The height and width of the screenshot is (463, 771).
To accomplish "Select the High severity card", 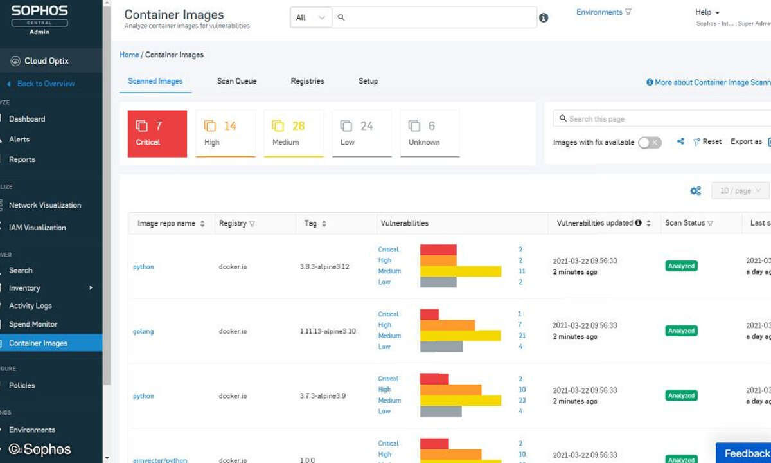I will point(226,134).
